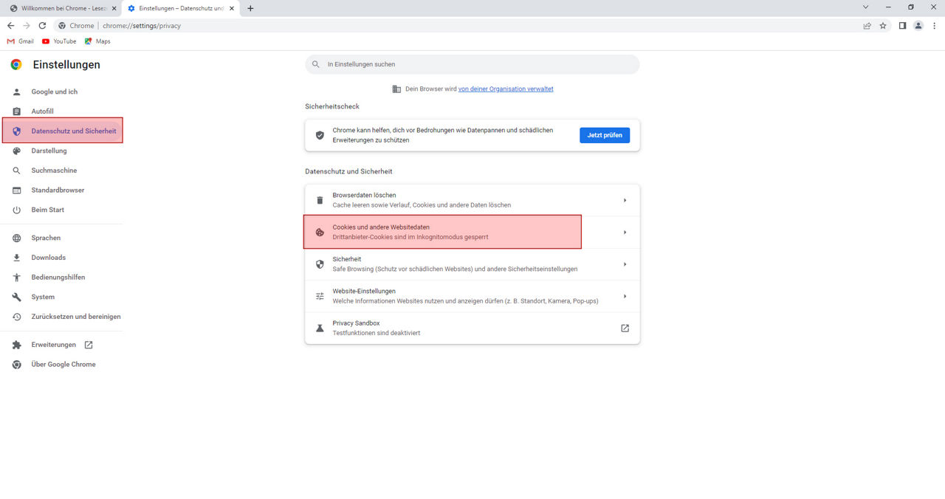Click the Privacy Sandbox external link icon
Viewport: 945px width, 499px height.
tap(625, 328)
